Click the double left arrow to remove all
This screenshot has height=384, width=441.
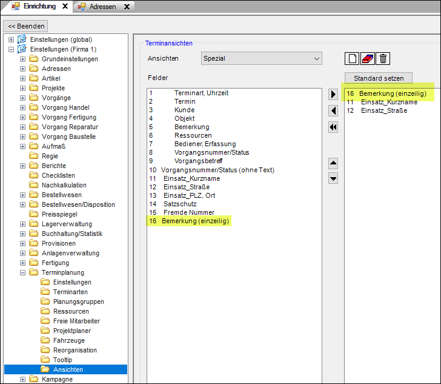pyautogui.click(x=333, y=127)
